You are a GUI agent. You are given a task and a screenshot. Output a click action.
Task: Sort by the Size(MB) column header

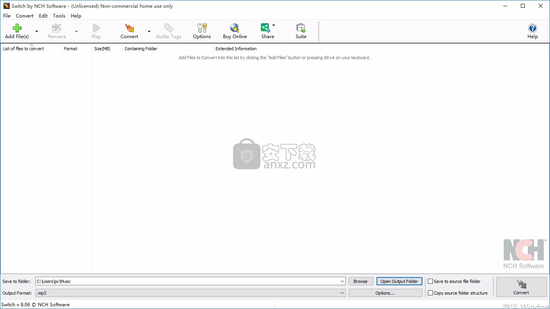(x=107, y=49)
